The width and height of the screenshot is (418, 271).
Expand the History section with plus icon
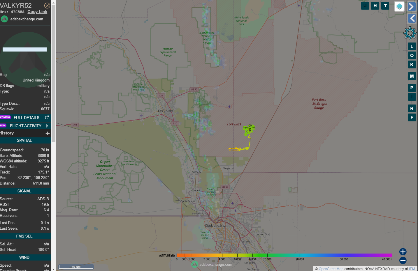48,133
